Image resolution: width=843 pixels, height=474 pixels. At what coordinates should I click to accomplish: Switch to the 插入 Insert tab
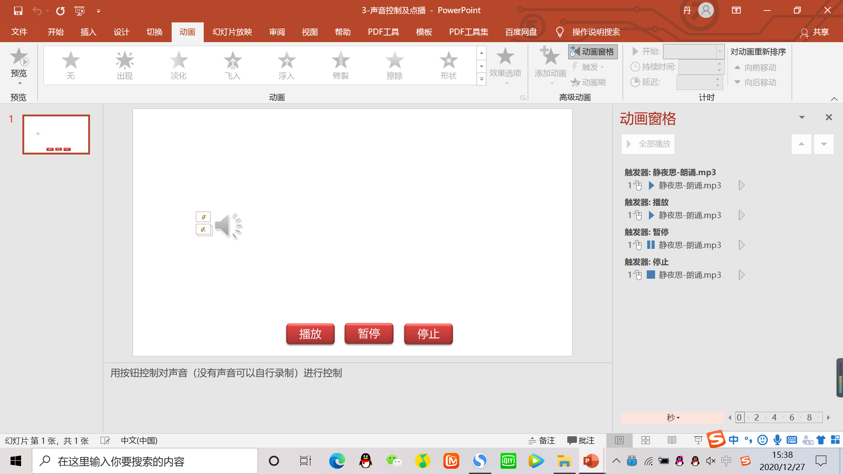88,32
